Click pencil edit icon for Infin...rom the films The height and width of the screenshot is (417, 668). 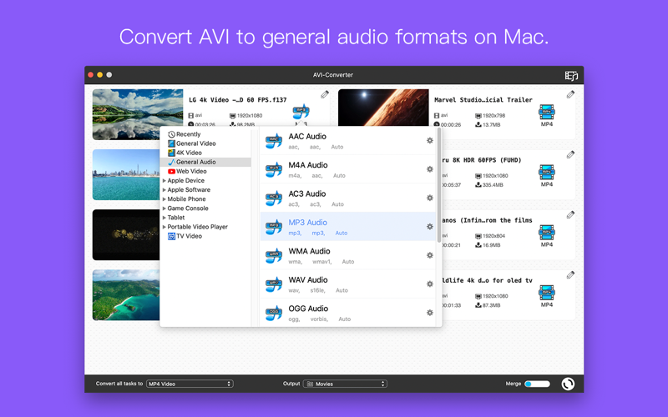tap(570, 215)
